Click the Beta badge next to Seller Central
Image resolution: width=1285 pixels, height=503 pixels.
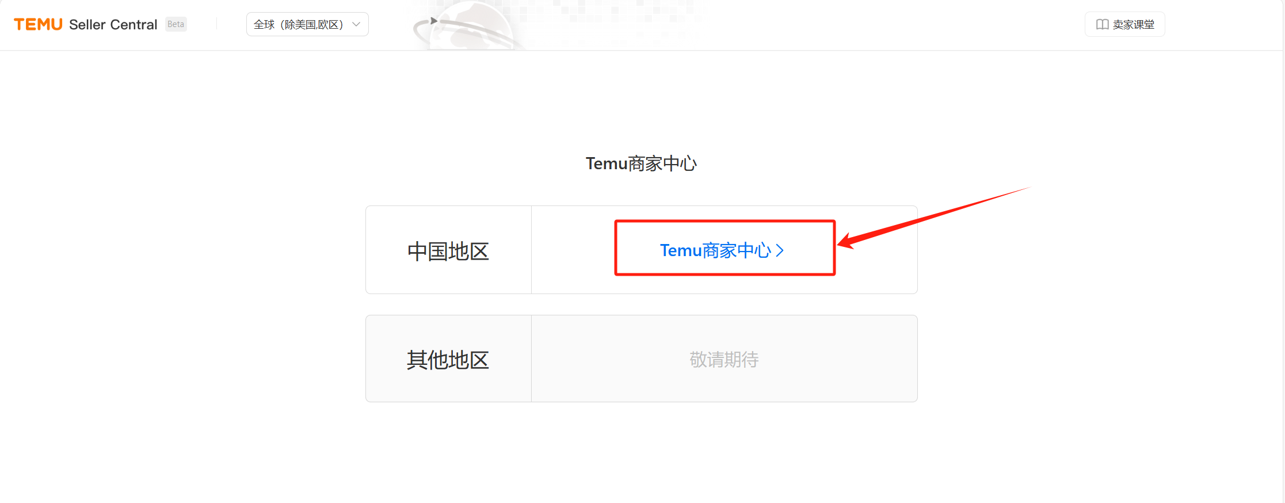[176, 24]
